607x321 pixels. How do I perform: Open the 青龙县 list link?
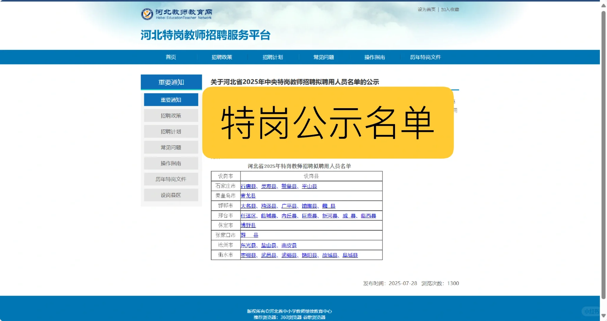click(x=248, y=196)
